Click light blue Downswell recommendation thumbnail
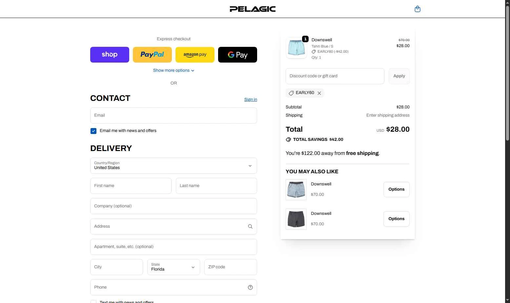Image resolution: width=510 pixels, height=303 pixels. pyautogui.click(x=296, y=190)
